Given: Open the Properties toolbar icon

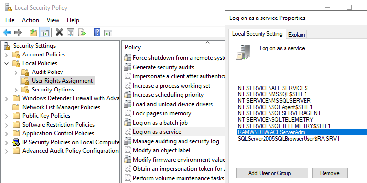Looking at the screenshot, I should click(x=70, y=33).
